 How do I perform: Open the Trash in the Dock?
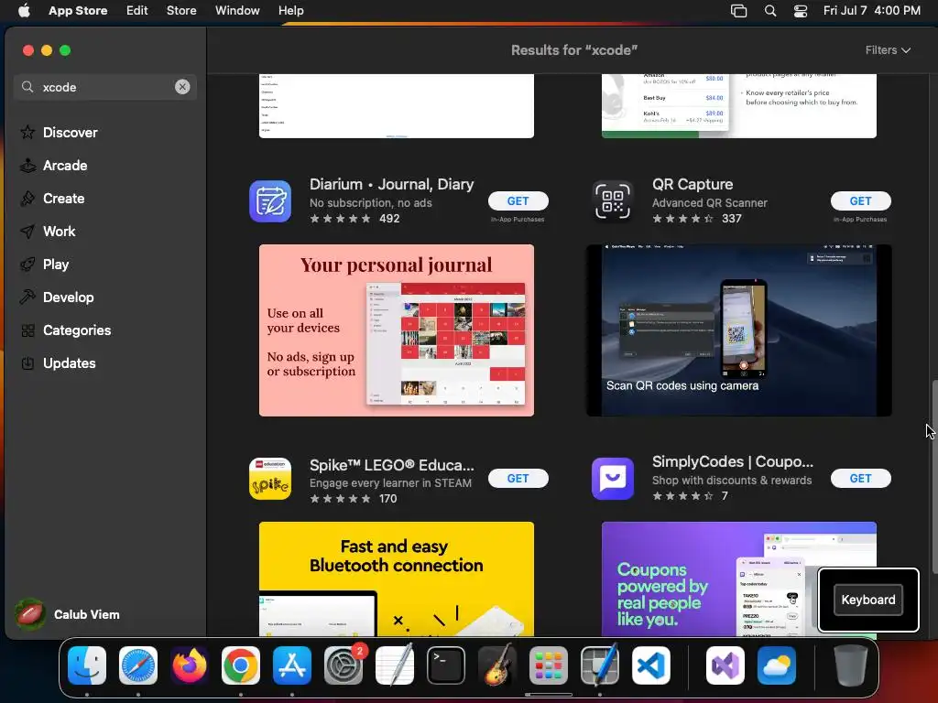coord(851,665)
